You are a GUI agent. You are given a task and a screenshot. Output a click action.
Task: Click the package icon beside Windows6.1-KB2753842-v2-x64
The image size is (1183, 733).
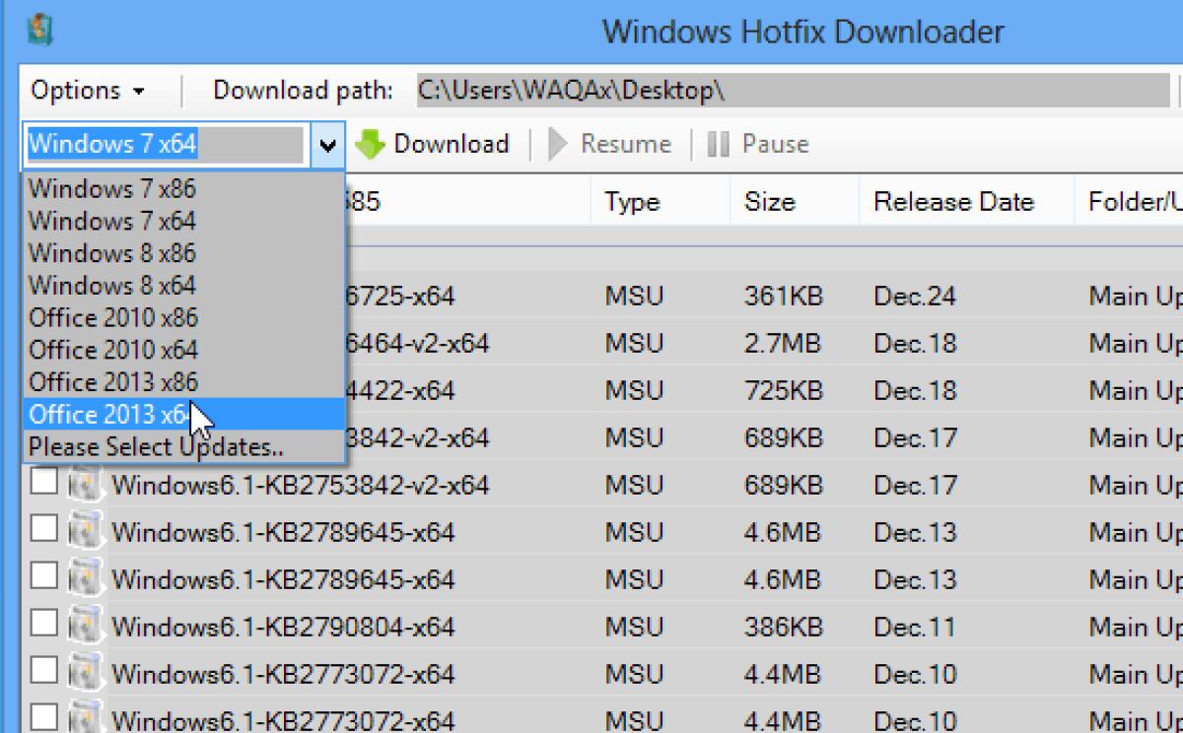click(x=84, y=485)
